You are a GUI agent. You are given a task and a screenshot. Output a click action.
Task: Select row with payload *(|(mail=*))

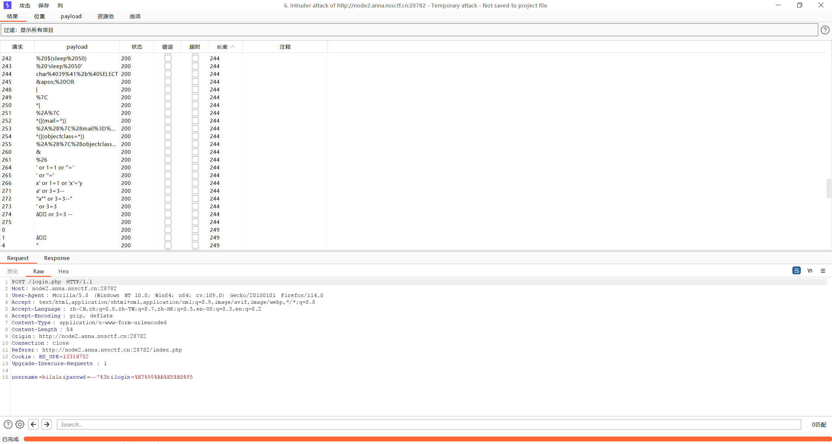(x=164, y=121)
